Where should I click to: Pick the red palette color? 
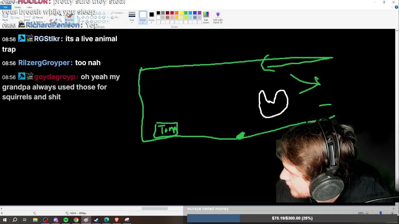[x=172, y=13]
